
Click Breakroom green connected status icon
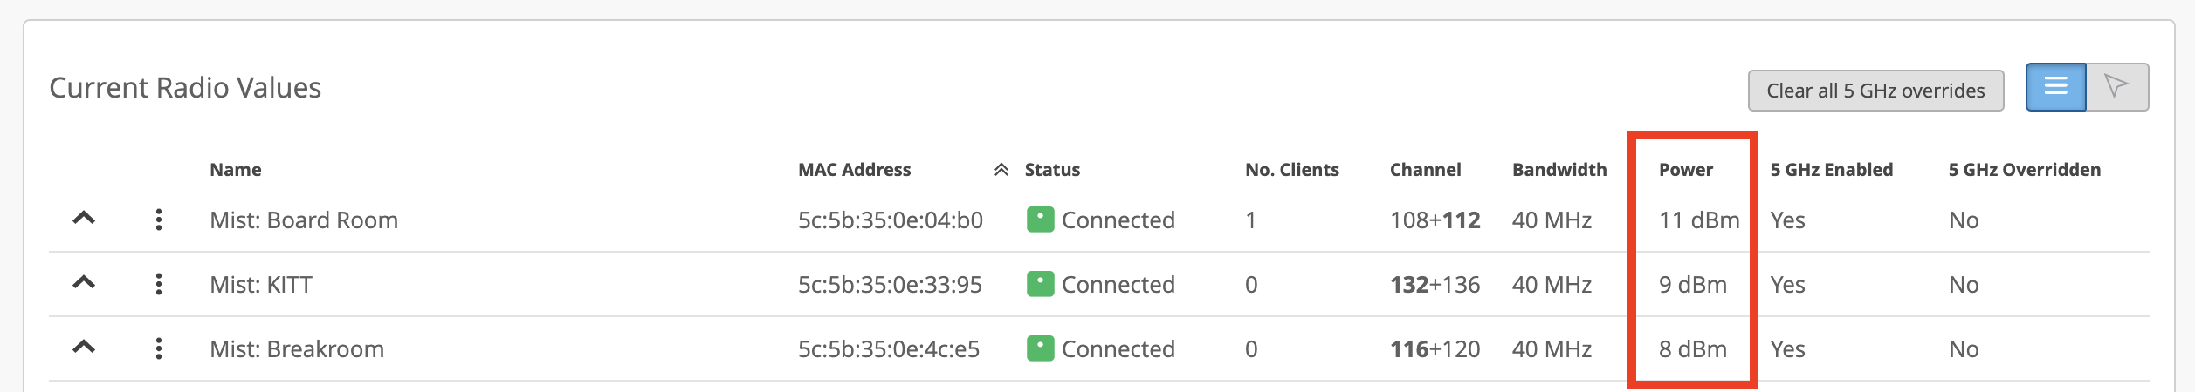point(1040,348)
